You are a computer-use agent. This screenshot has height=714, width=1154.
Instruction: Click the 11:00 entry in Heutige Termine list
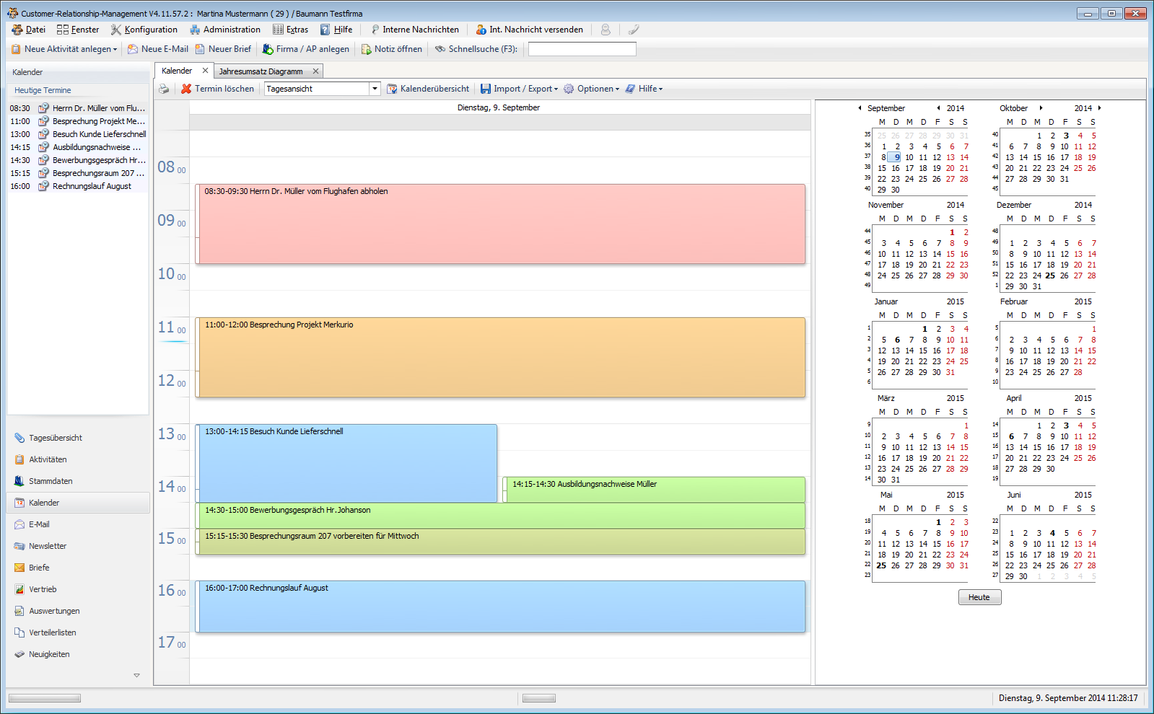click(78, 121)
